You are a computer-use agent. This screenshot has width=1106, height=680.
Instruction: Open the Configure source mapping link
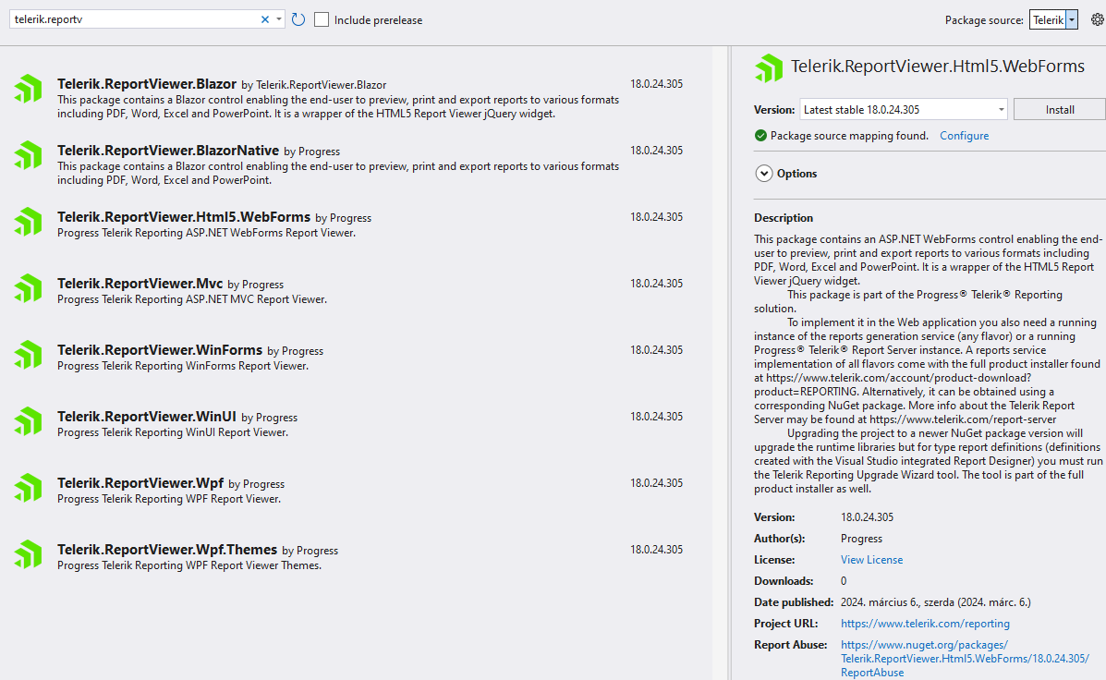point(964,136)
